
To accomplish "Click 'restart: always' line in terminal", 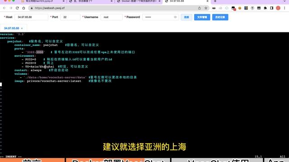I will click(x=28, y=70).
